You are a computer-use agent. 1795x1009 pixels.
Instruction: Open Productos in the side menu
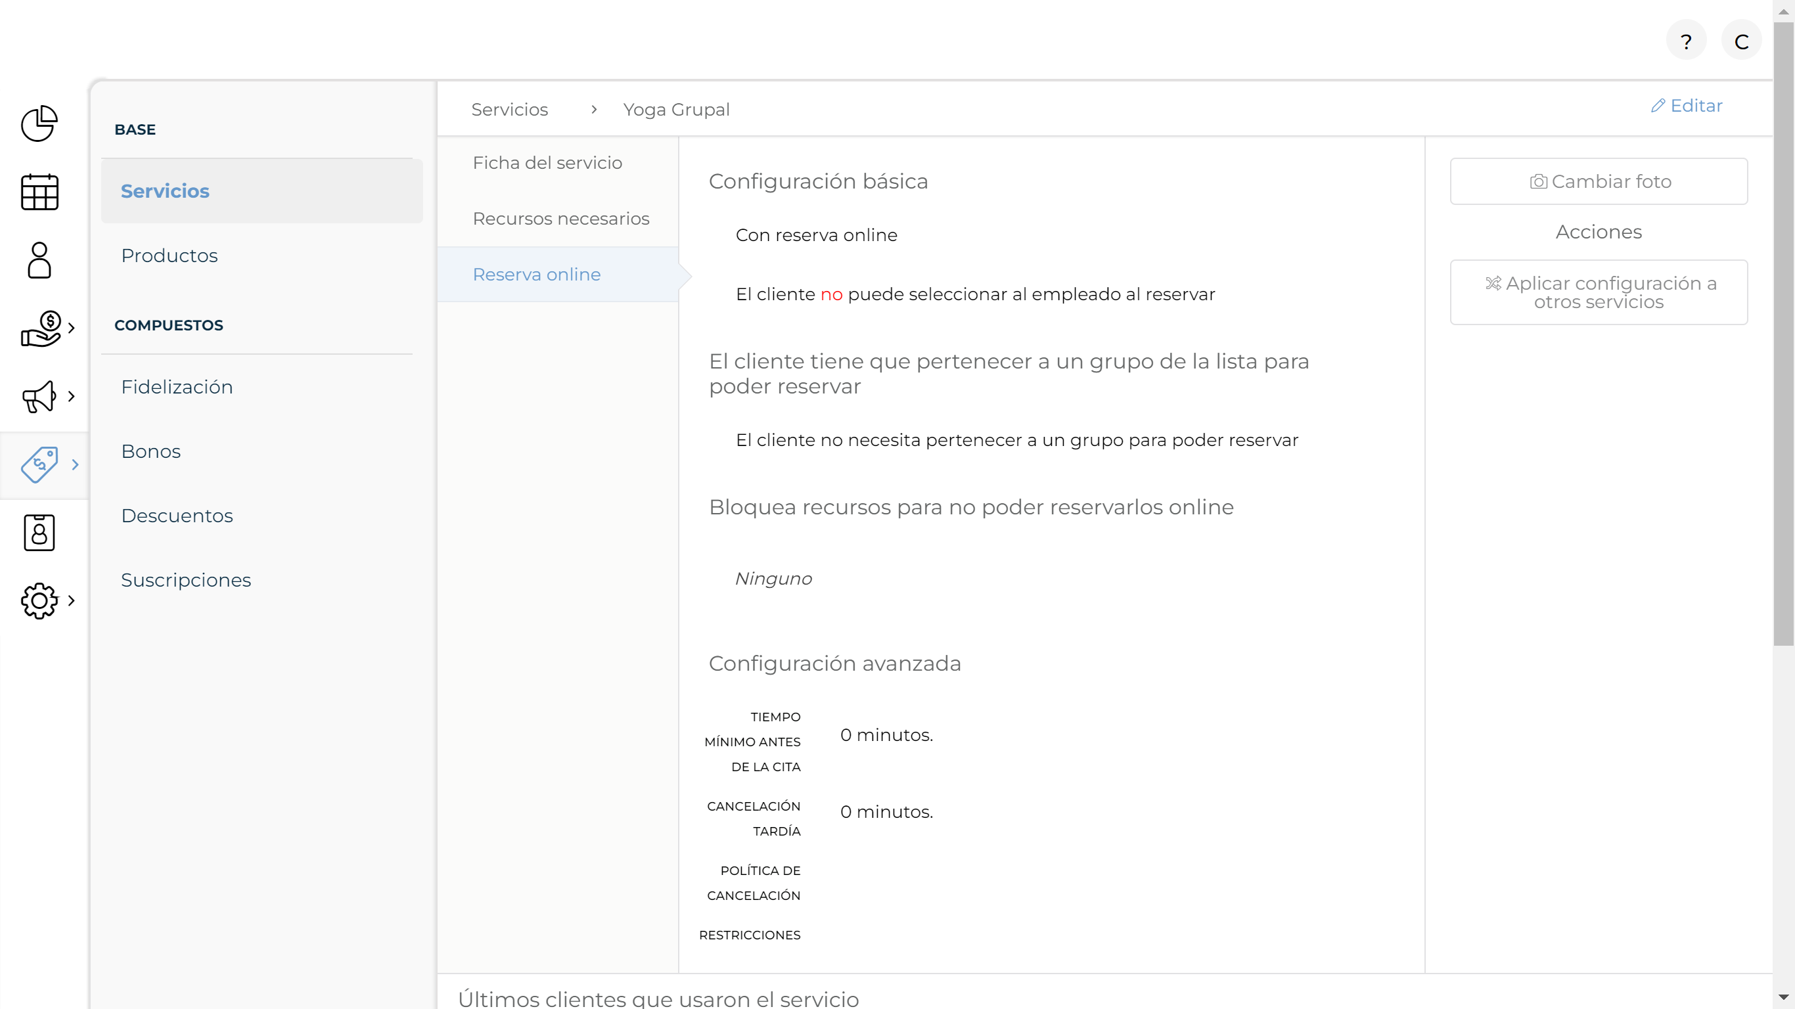pos(170,256)
